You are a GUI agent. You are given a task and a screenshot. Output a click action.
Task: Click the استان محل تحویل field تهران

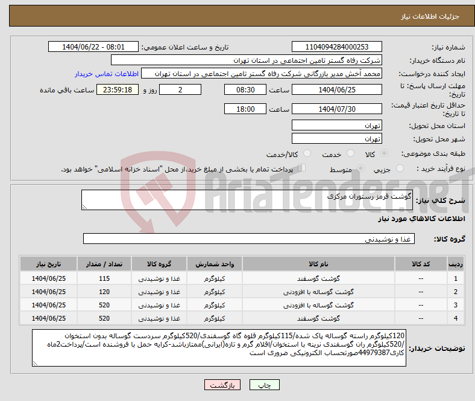336,125
